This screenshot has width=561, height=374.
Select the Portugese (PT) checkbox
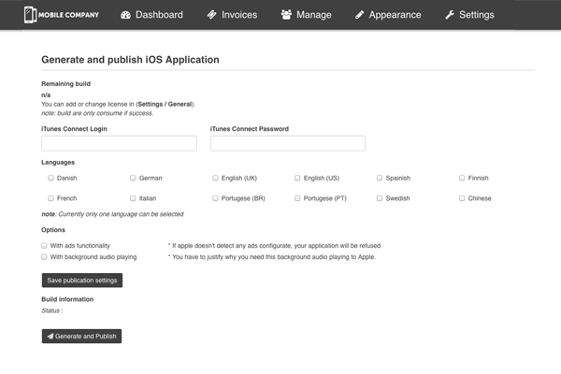coord(297,198)
